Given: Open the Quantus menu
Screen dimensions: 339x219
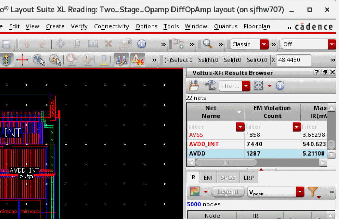Looking at the screenshot, I should (x=226, y=26).
